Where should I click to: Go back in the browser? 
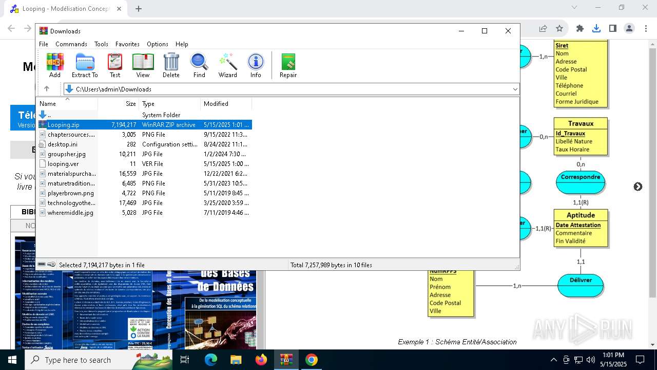click(11, 29)
